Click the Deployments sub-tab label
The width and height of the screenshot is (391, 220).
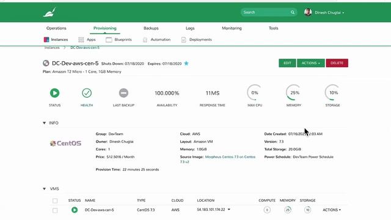tap(200, 39)
